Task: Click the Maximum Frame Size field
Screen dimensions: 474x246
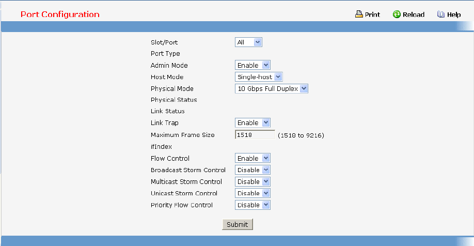Action: point(255,135)
